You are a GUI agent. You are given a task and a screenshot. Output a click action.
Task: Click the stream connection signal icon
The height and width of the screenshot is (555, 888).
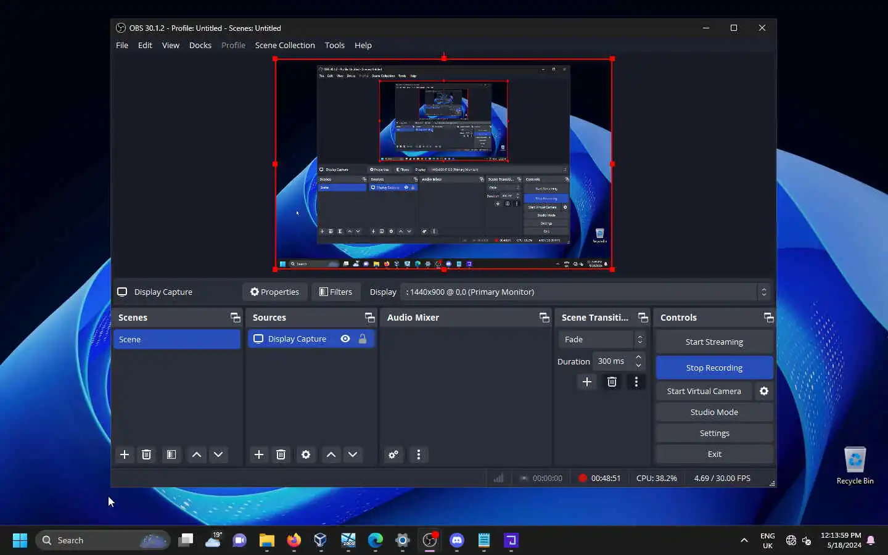(498, 478)
